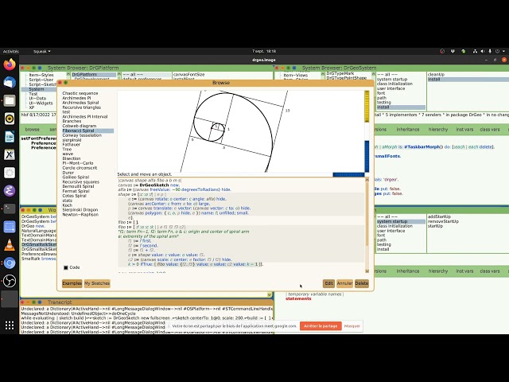
Task: Click hierarchy button in upper DrGeoSystem browser
Action: pyautogui.click(x=438, y=130)
